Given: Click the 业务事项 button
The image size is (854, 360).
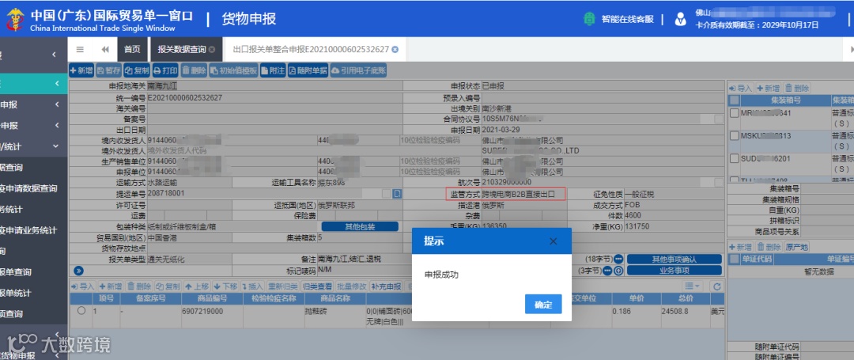Looking at the screenshot, I should [x=675, y=270].
